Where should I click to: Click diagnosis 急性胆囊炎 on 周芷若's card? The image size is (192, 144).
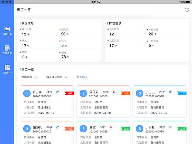[101, 107]
